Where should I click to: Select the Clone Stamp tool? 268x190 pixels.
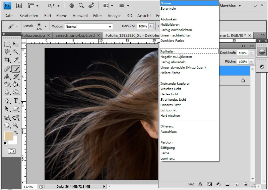(7, 76)
